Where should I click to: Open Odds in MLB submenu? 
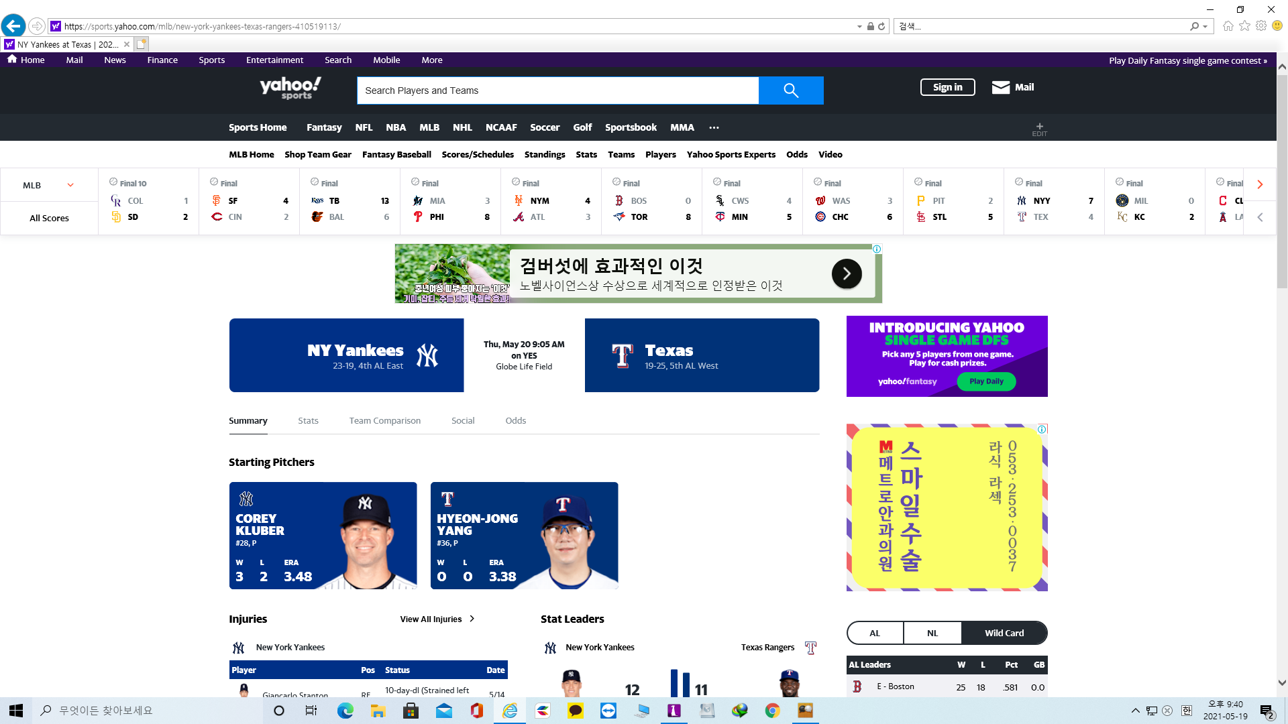click(x=797, y=154)
